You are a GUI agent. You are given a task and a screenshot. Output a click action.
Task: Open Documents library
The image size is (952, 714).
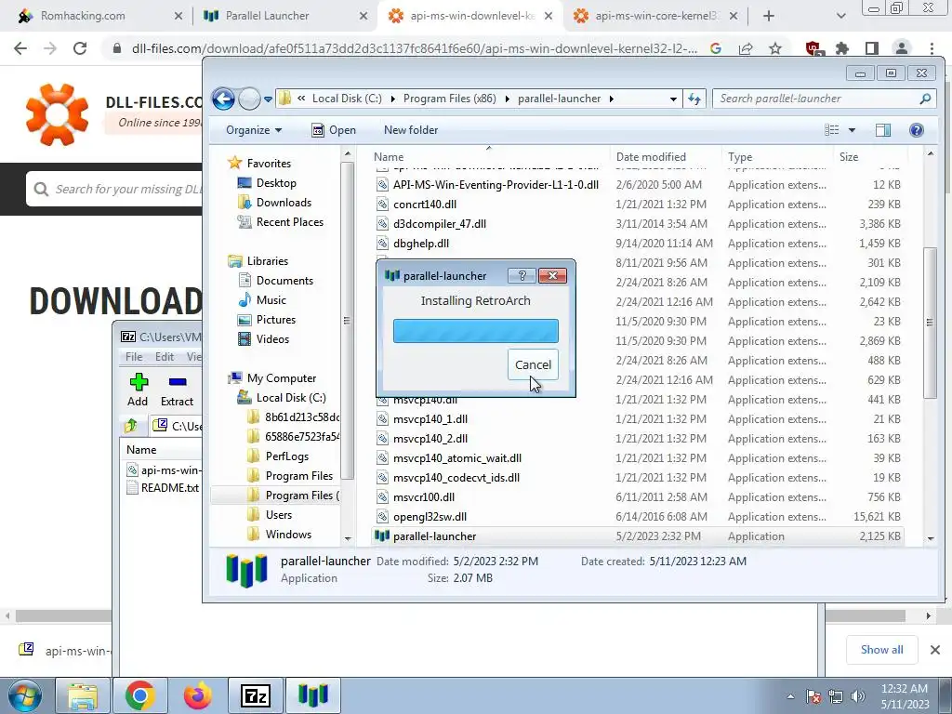click(x=275, y=281)
